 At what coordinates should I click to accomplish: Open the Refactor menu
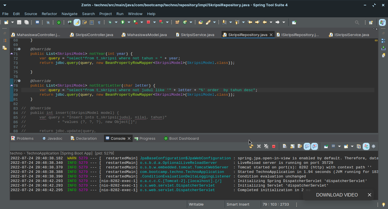point(49,14)
